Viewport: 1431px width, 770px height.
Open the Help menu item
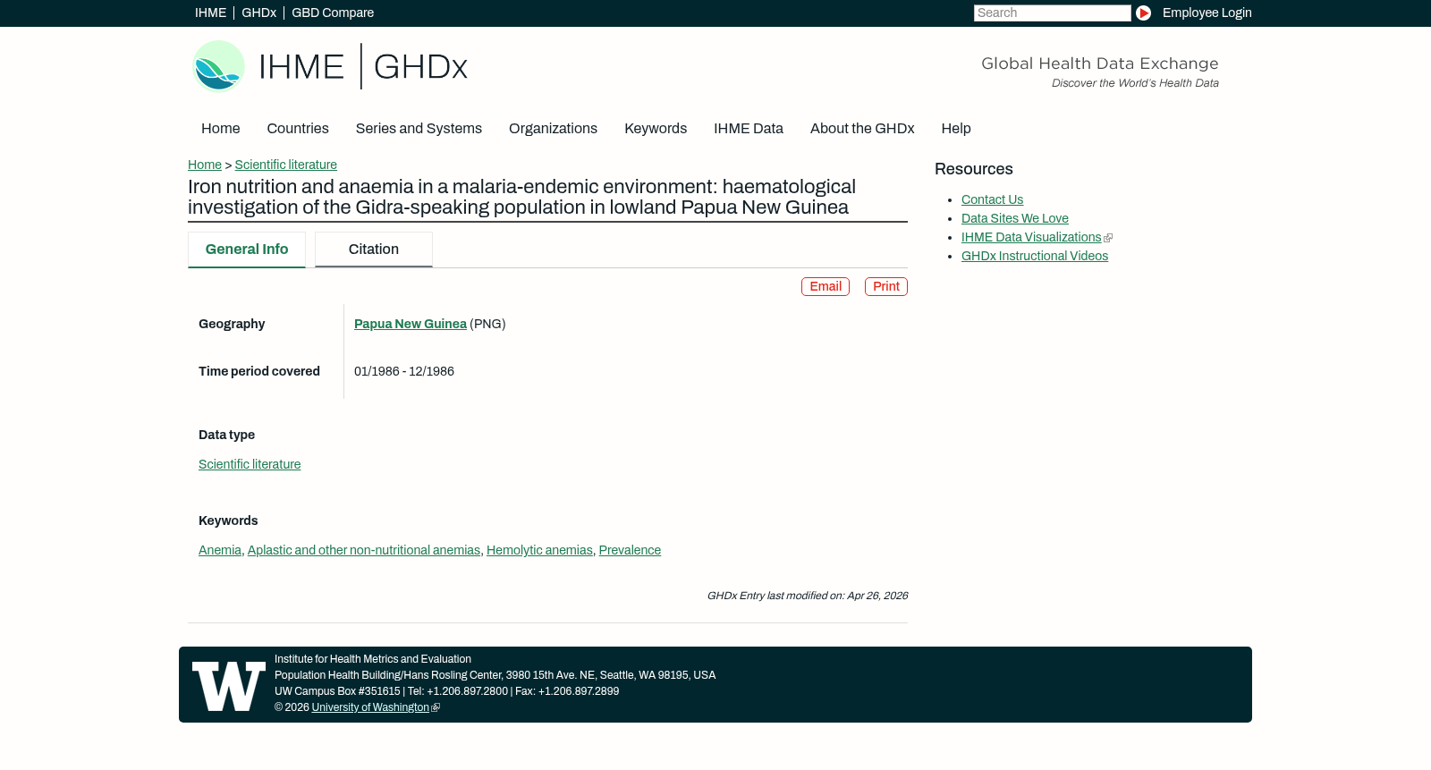tap(956, 129)
